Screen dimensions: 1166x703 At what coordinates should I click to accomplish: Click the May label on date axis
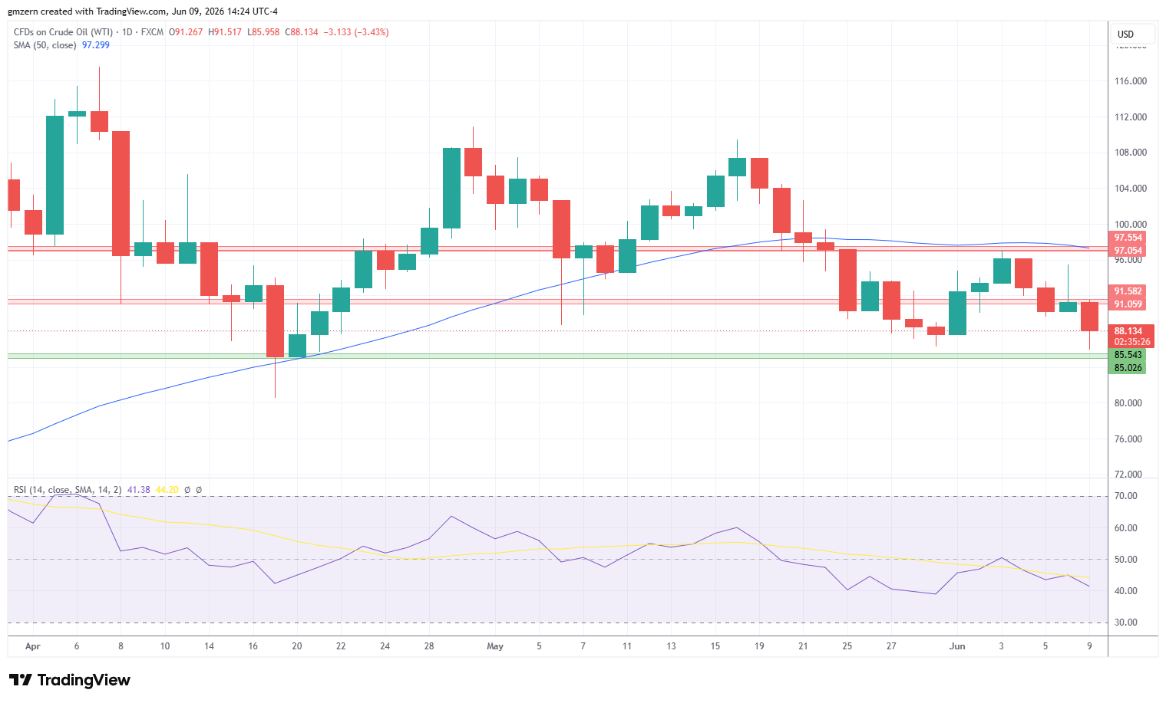[495, 646]
